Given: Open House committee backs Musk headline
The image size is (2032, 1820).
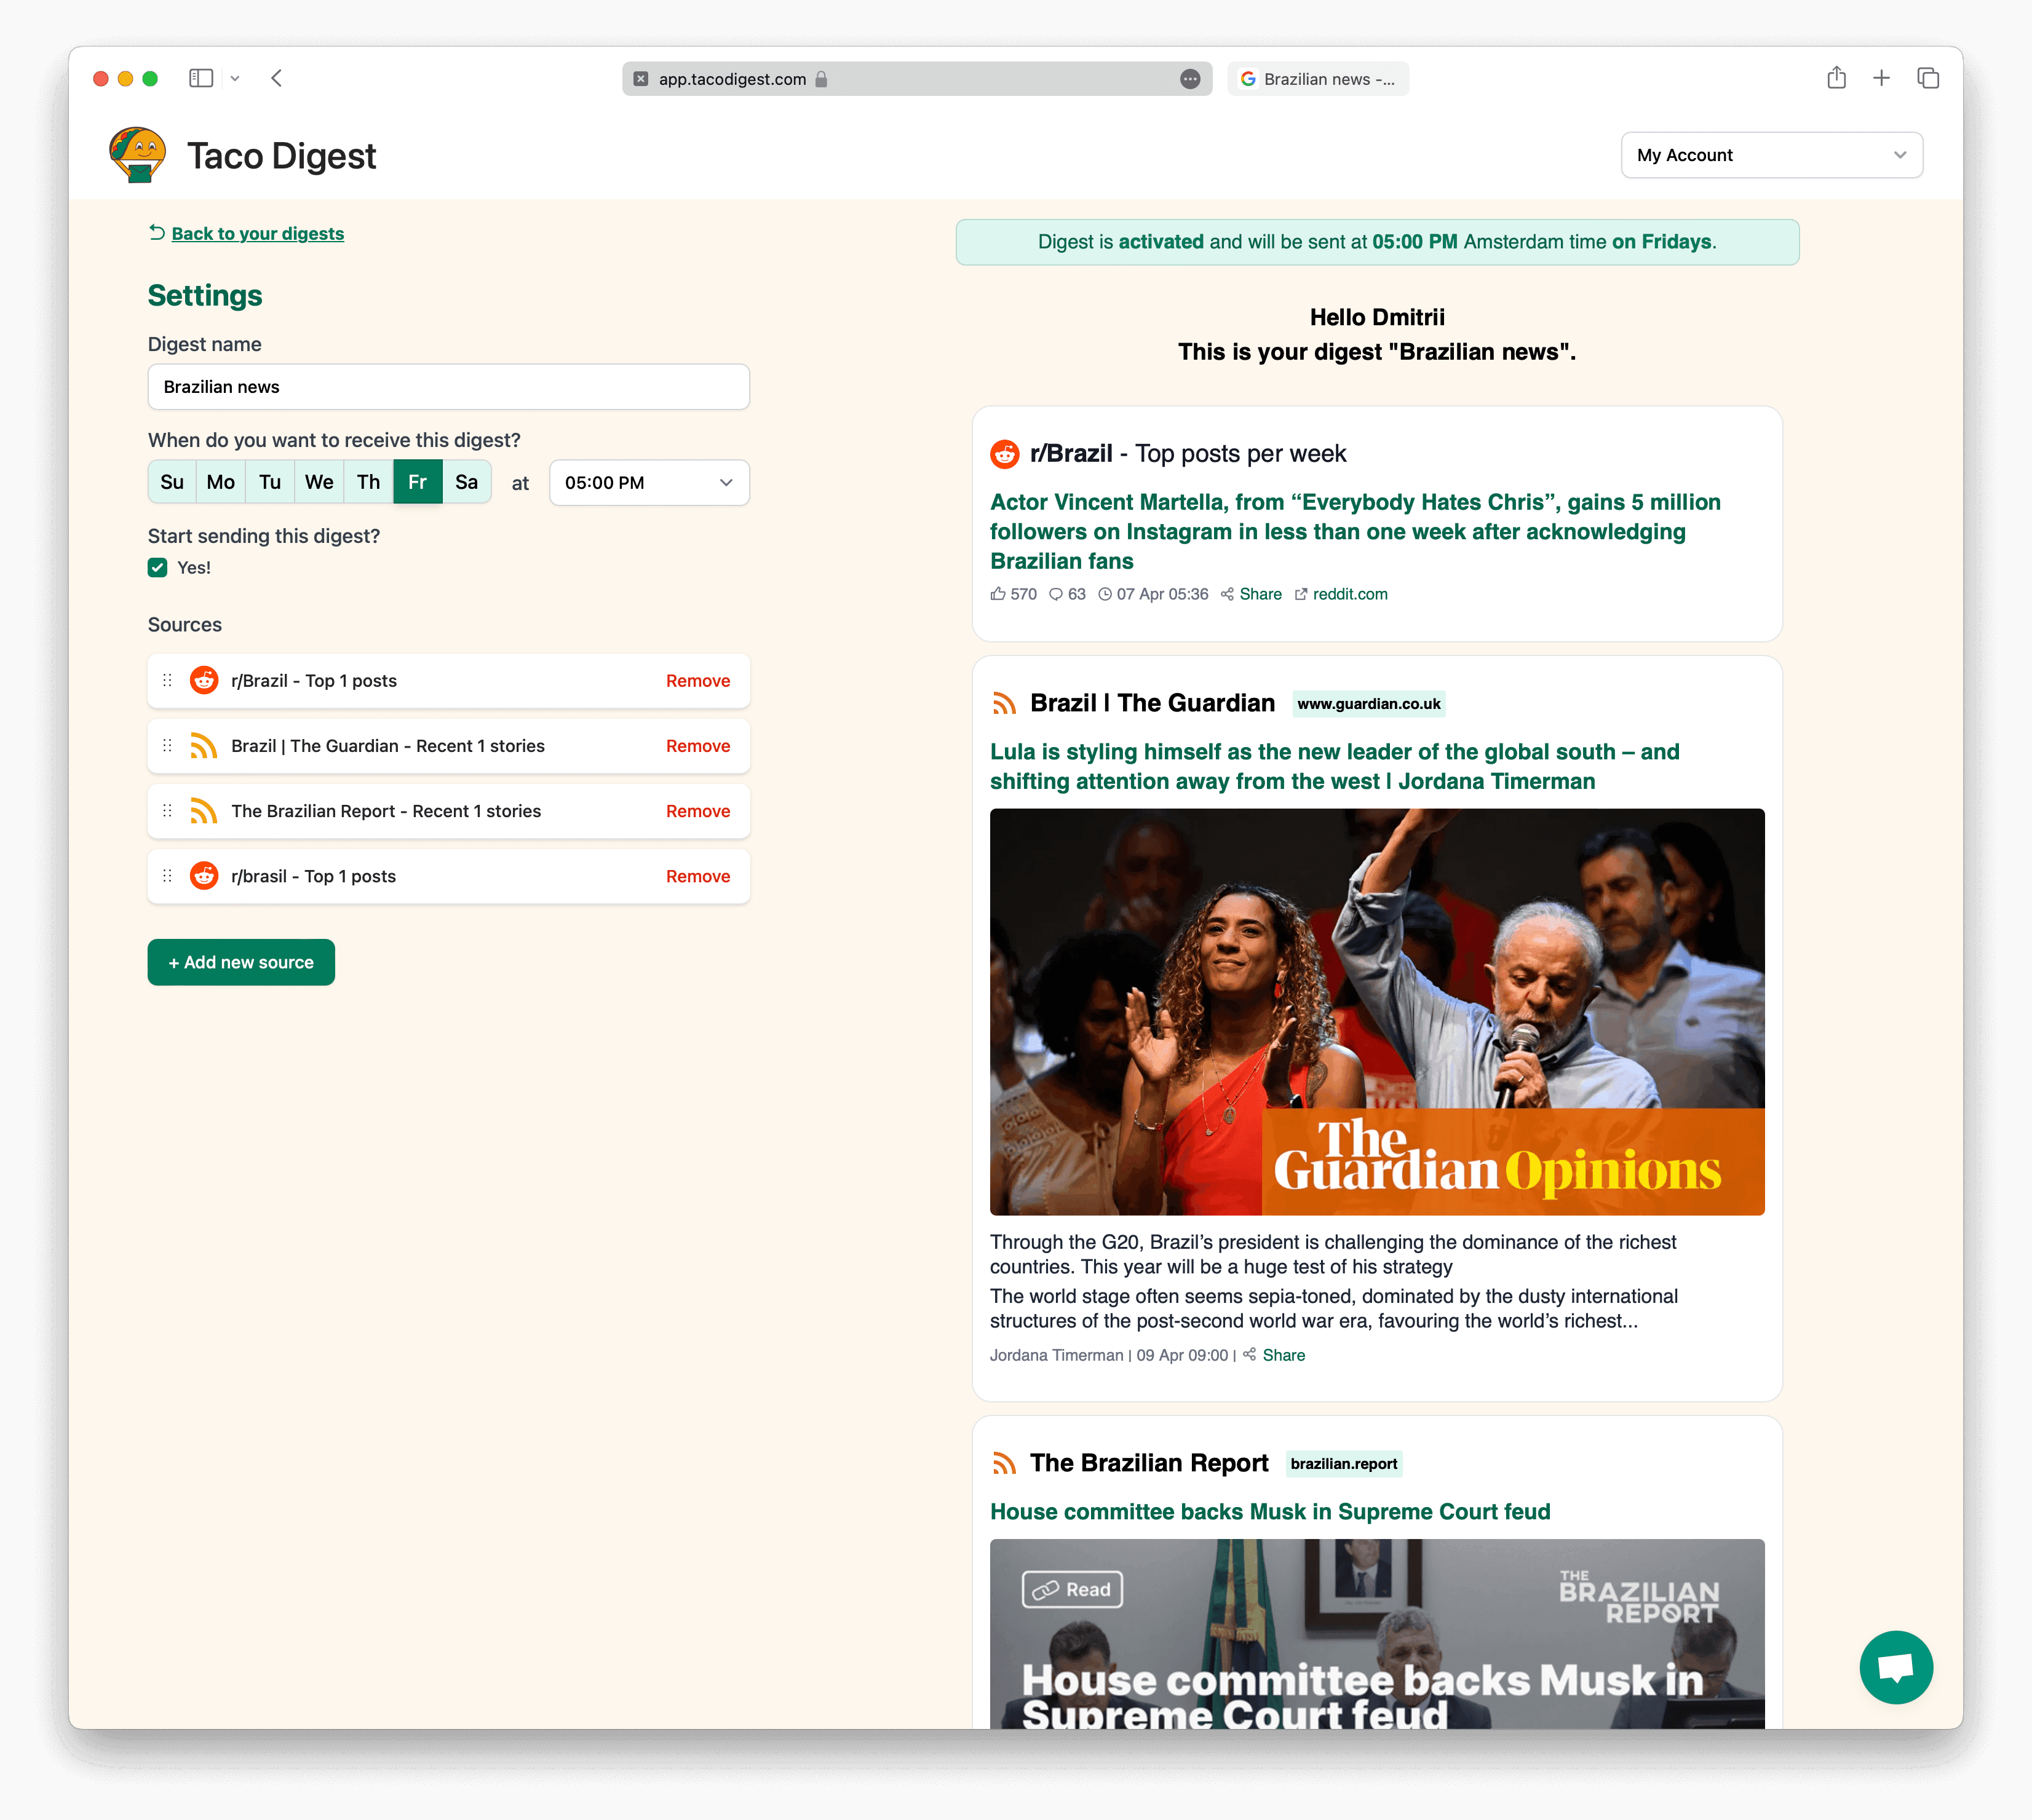Looking at the screenshot, I should pyautogui.click(x=1270, y=1512).
